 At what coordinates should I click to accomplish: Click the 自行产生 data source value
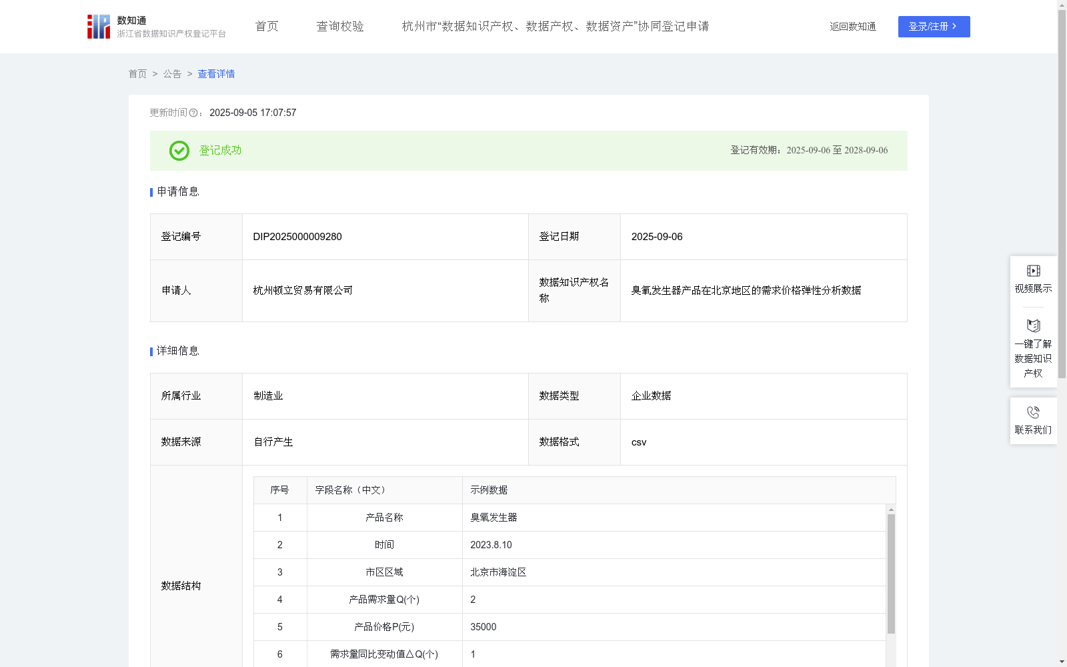coord(273,442)
